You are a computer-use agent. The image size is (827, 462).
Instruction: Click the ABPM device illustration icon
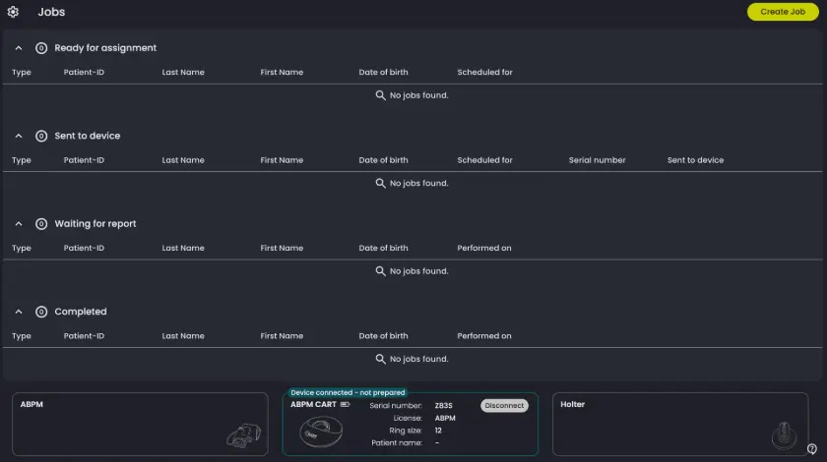244,435
